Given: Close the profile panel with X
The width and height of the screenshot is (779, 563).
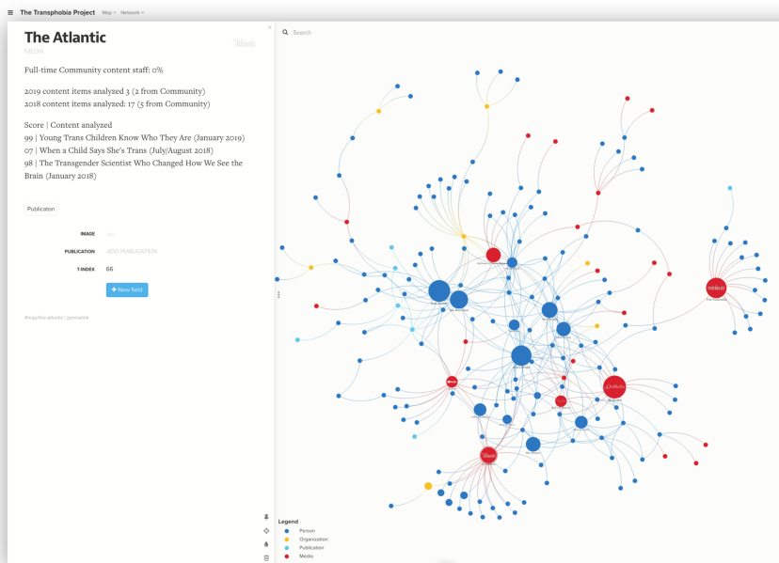Looking at the screenshot, I should coord(269,27).
